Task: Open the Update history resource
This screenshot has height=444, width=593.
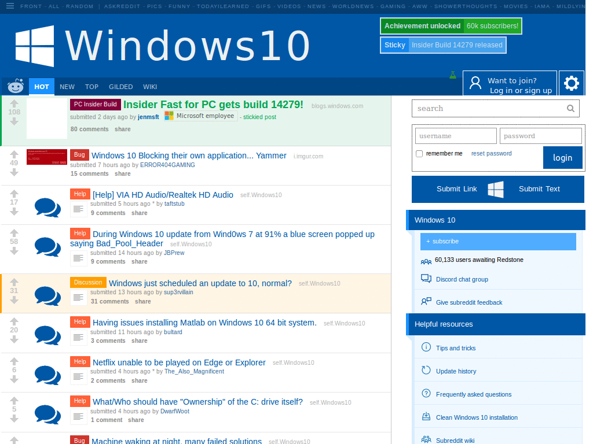Action: (456, 371)
